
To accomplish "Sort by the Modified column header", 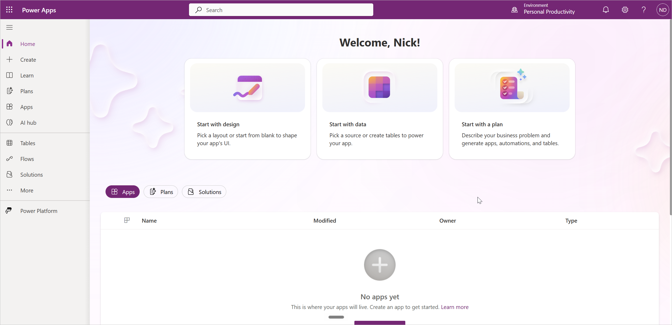I will pyautogui.click(x=324, y=221).
